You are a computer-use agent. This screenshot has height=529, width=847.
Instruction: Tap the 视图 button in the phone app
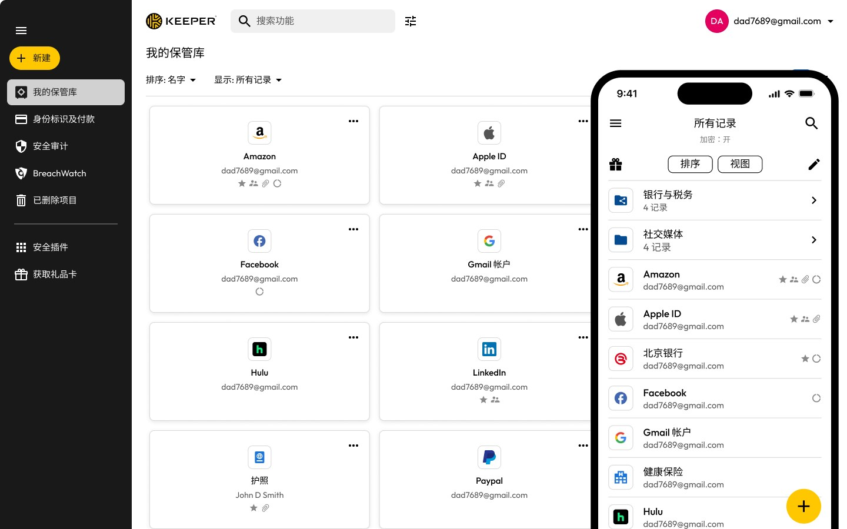740,164
